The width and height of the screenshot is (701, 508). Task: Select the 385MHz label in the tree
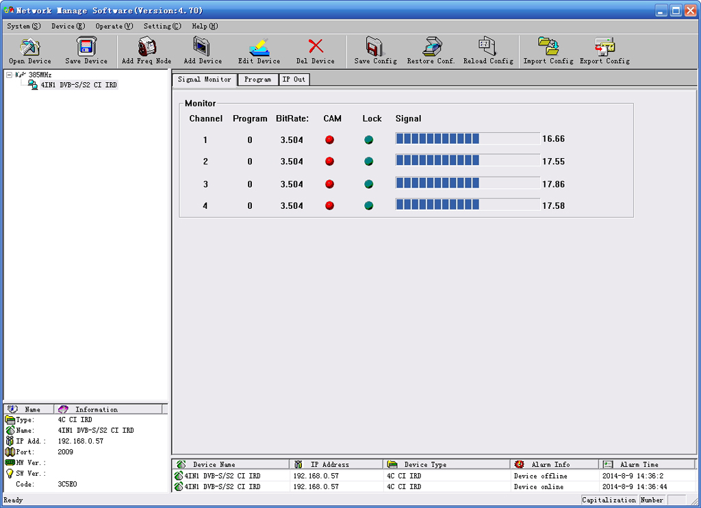[x=40, y=75]
